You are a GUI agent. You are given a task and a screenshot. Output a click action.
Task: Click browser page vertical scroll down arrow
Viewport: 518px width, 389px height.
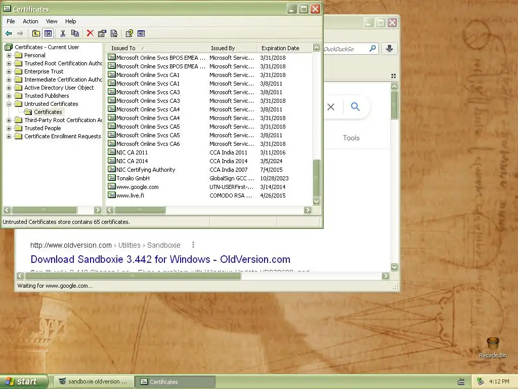tap(394, 266)
